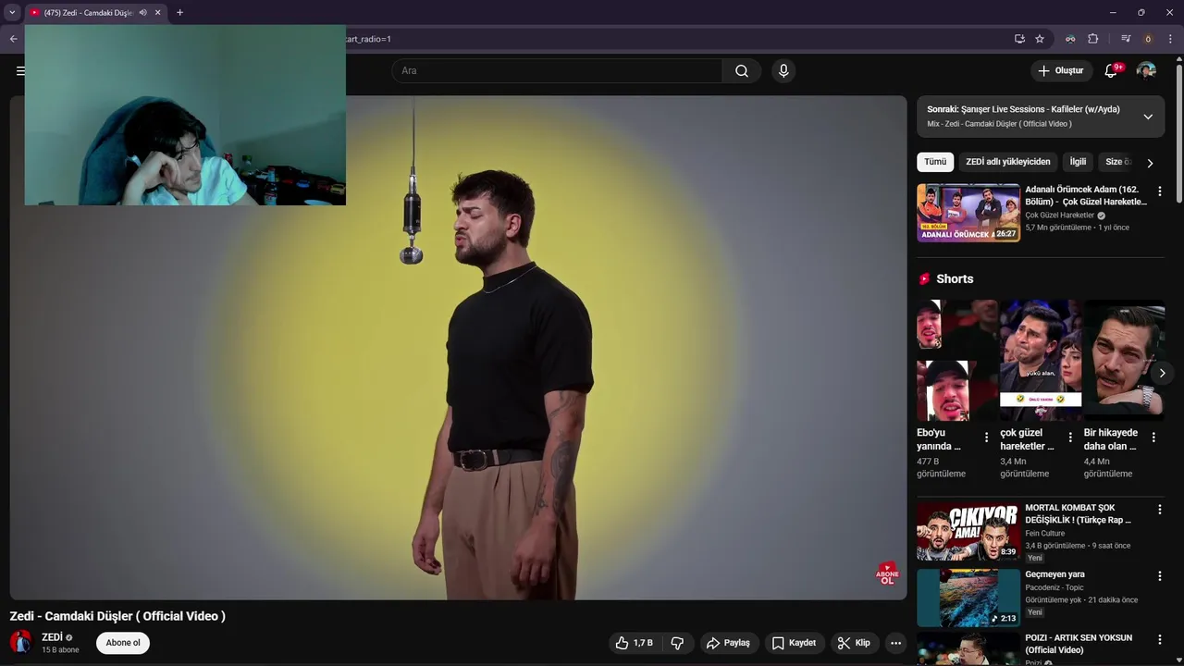The image size is (1184, 666).
Task: Open options for 'Ebo'yu yanında' short
Action: [x=986, y=438]
